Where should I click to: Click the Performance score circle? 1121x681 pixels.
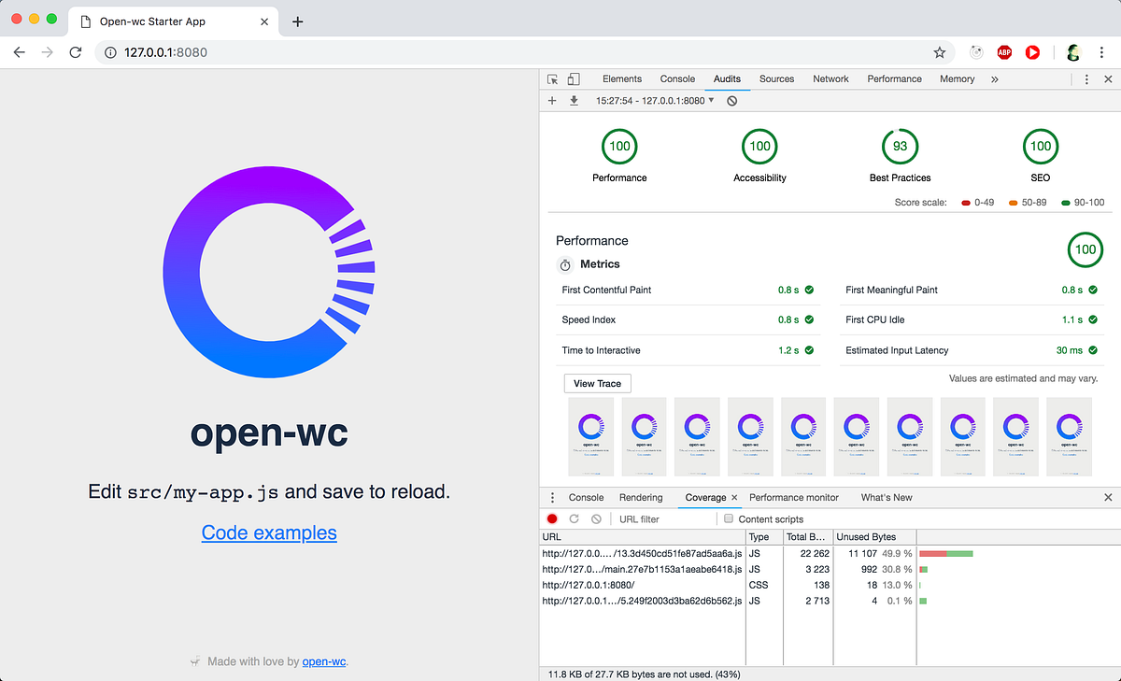(619, 146)
